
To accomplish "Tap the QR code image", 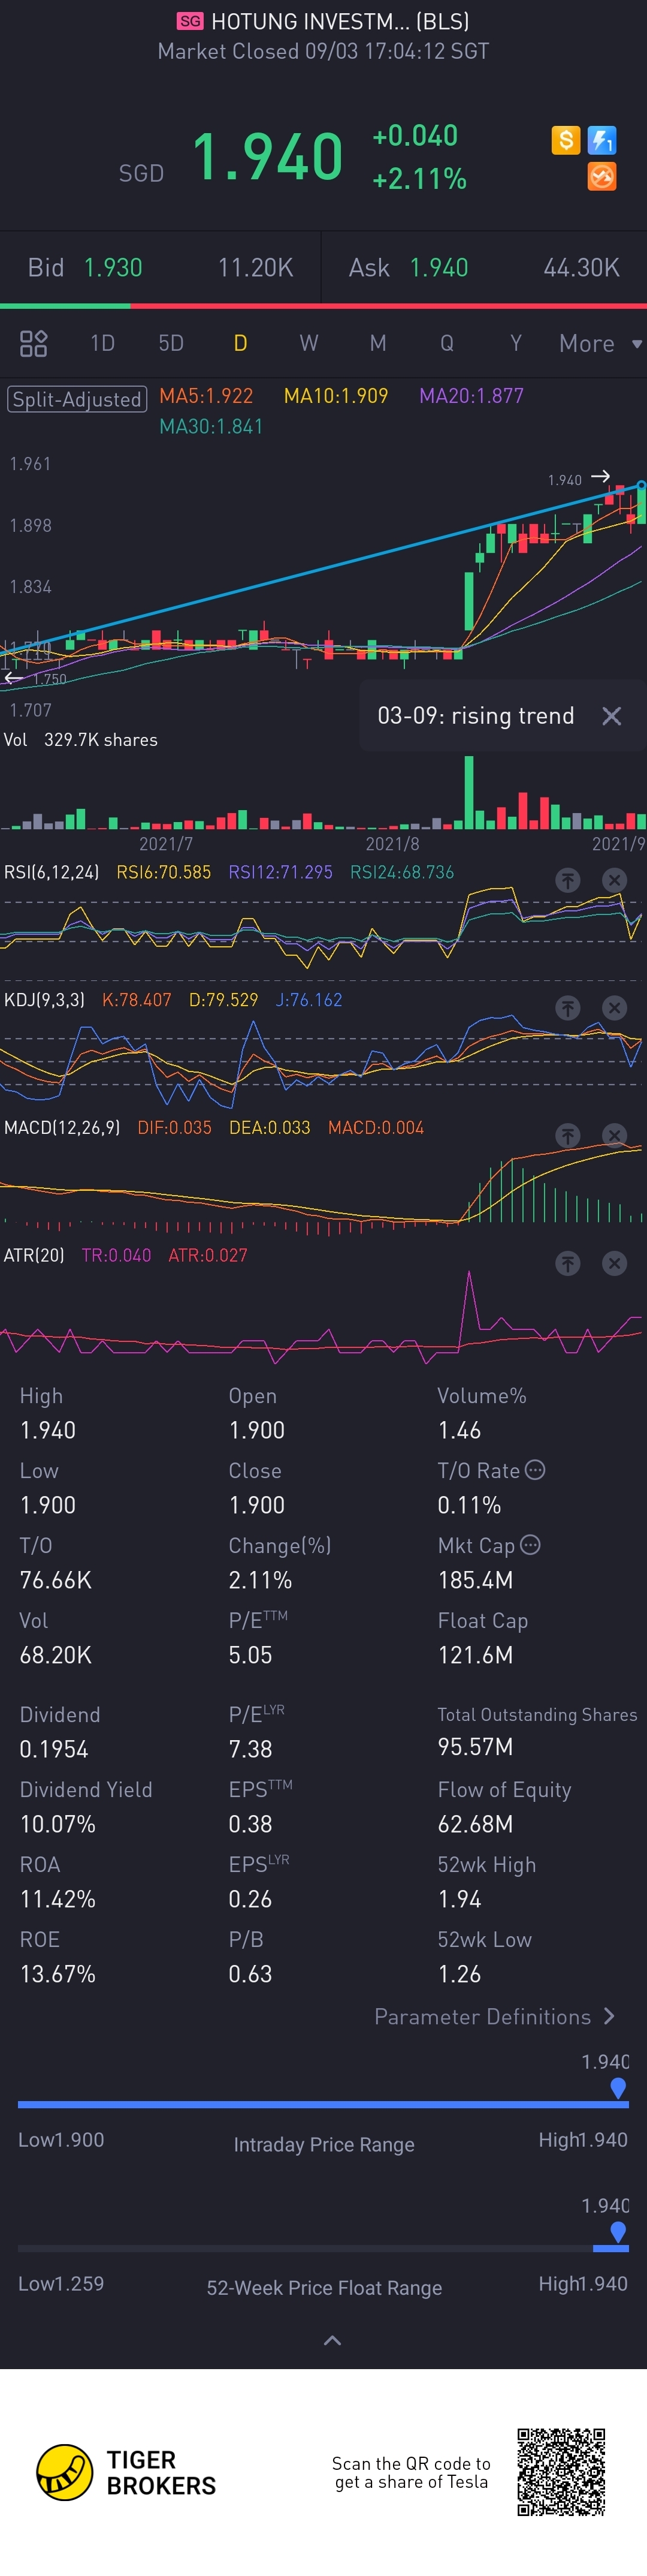I will (561, 2472).
